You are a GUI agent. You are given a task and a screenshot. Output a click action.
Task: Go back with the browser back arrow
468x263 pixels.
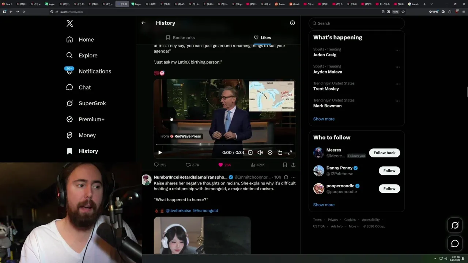click(11, 12)
